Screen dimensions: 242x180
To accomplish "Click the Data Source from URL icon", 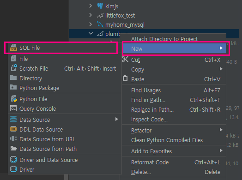I will [13, 138].
